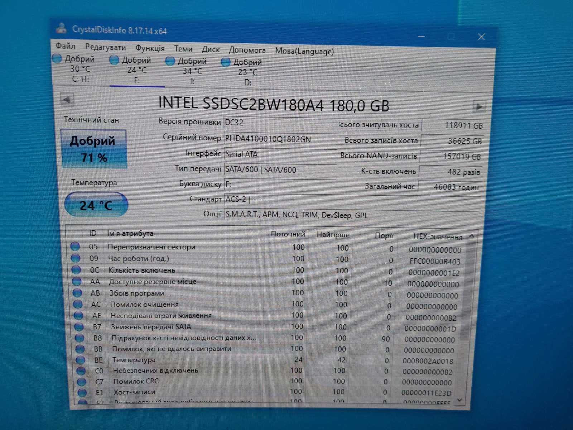Screen dimensions: 573x430
Task: Click total host writes value 36625 GB
Action: tap(453, 140)
